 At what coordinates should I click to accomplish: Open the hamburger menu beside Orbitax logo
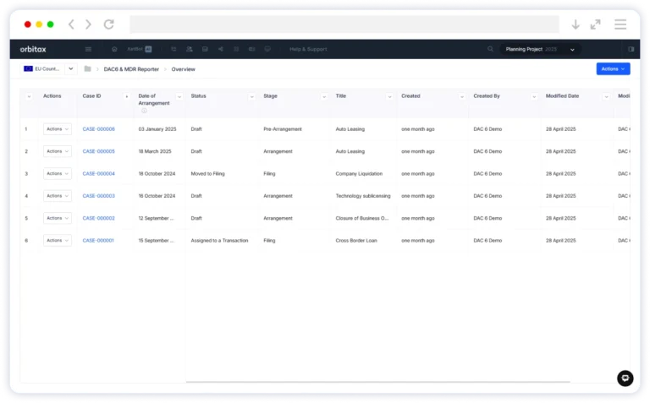coord(88,49)
